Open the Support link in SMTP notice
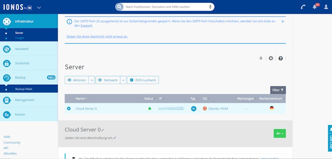Image resolution: width=332 pixels, height=159 pixels. 86,26
